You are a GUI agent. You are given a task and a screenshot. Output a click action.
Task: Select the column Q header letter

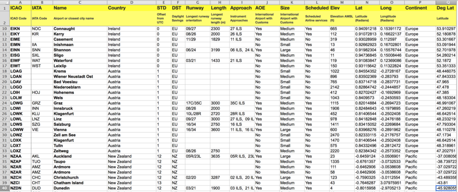pyautogui.click(x=446, y=2)
